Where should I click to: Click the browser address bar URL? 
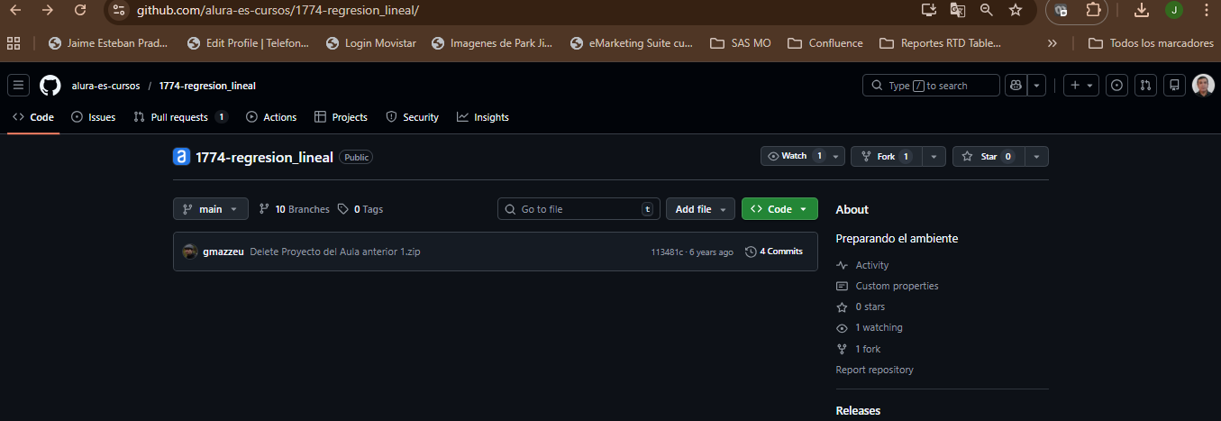click(x=278, y=10)
